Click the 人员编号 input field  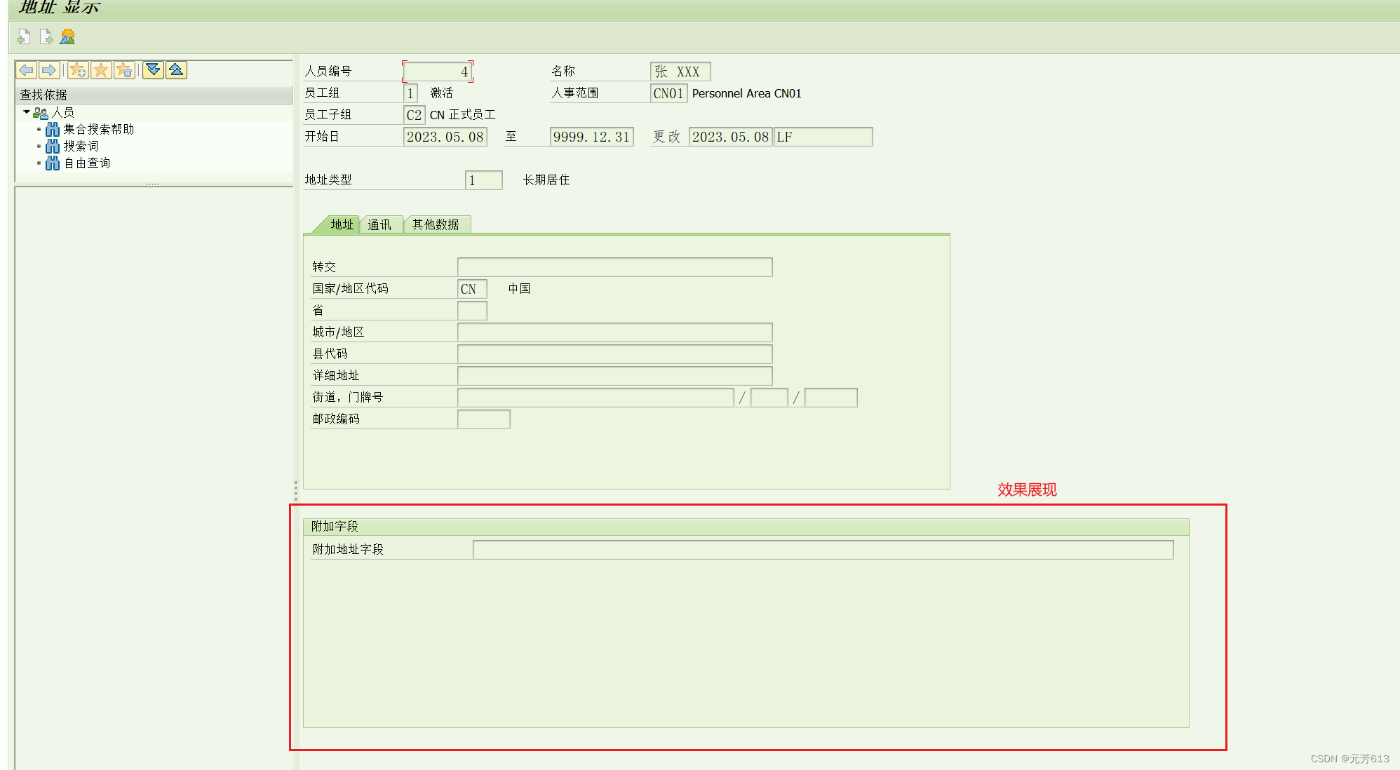click(438, 72)
